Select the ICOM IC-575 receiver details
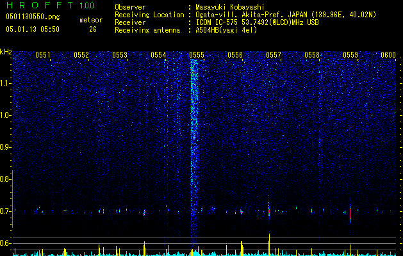 click(257, 22)
